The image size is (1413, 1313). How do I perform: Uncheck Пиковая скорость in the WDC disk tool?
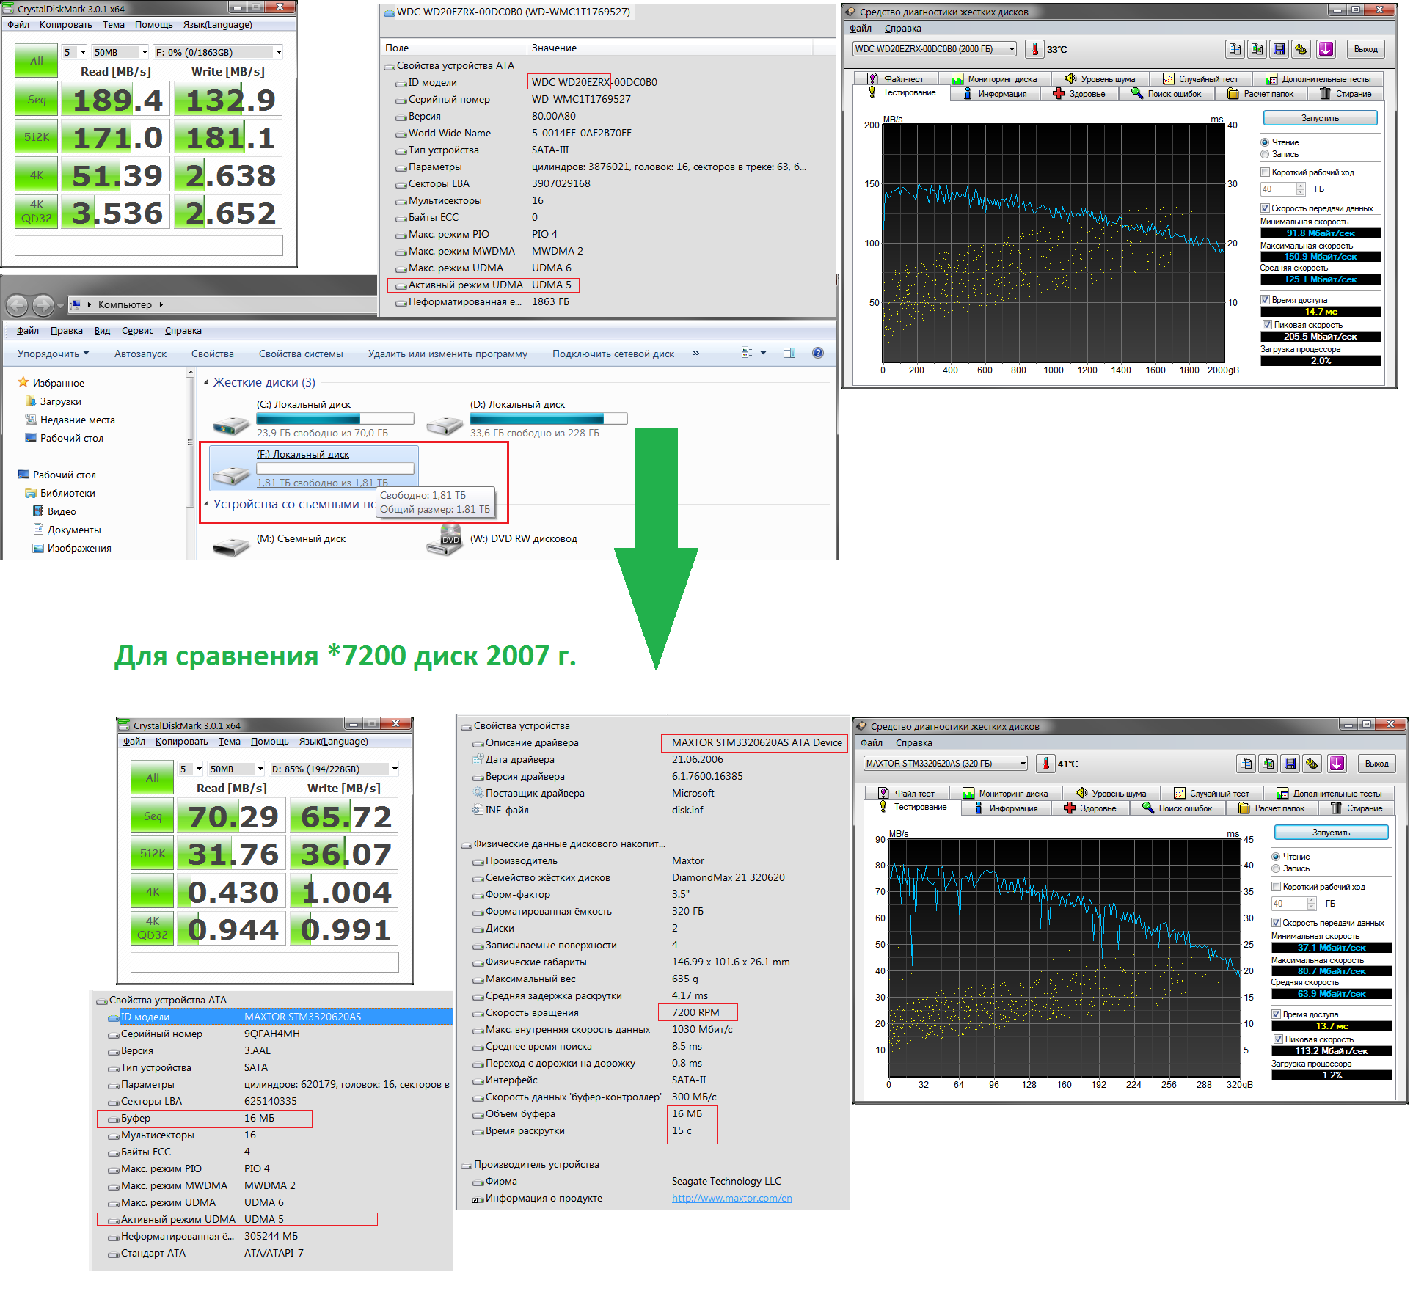pyautogui.click(x=1267, y=325)
